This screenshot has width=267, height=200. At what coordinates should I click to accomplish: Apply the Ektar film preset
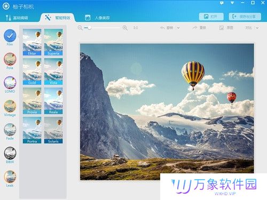pyautogui.click(x=32, y=42)
